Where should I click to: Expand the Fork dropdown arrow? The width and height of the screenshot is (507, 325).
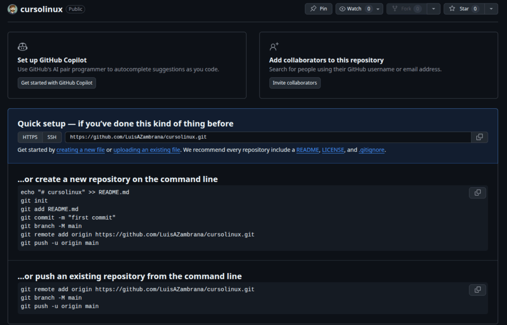click(x=433, y=9)
